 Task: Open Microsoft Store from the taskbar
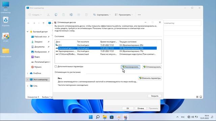click(x=112, y=117)
